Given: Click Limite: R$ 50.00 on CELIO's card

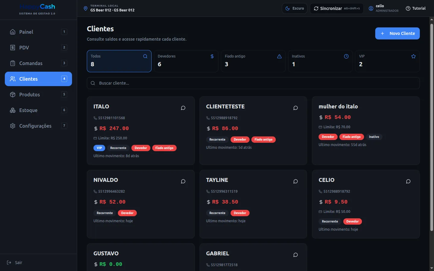Looking at the screenshot, I should pos(337,212).
